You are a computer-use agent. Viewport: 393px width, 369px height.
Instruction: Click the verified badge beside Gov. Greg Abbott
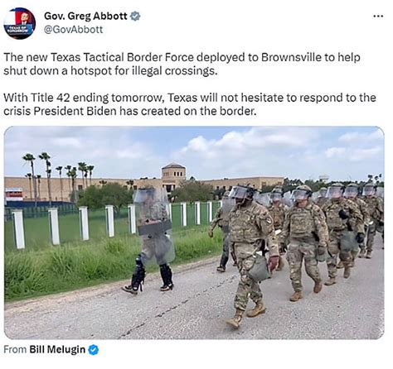135,17
